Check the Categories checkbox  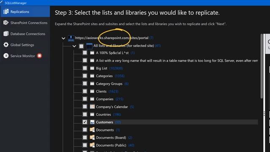pos(85,76)
